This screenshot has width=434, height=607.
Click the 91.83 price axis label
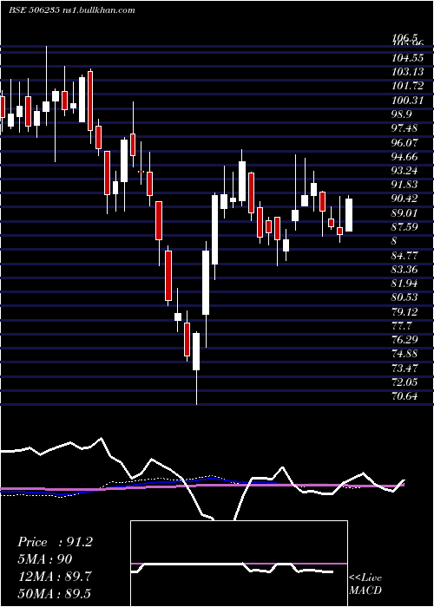[x=404, y=185]
